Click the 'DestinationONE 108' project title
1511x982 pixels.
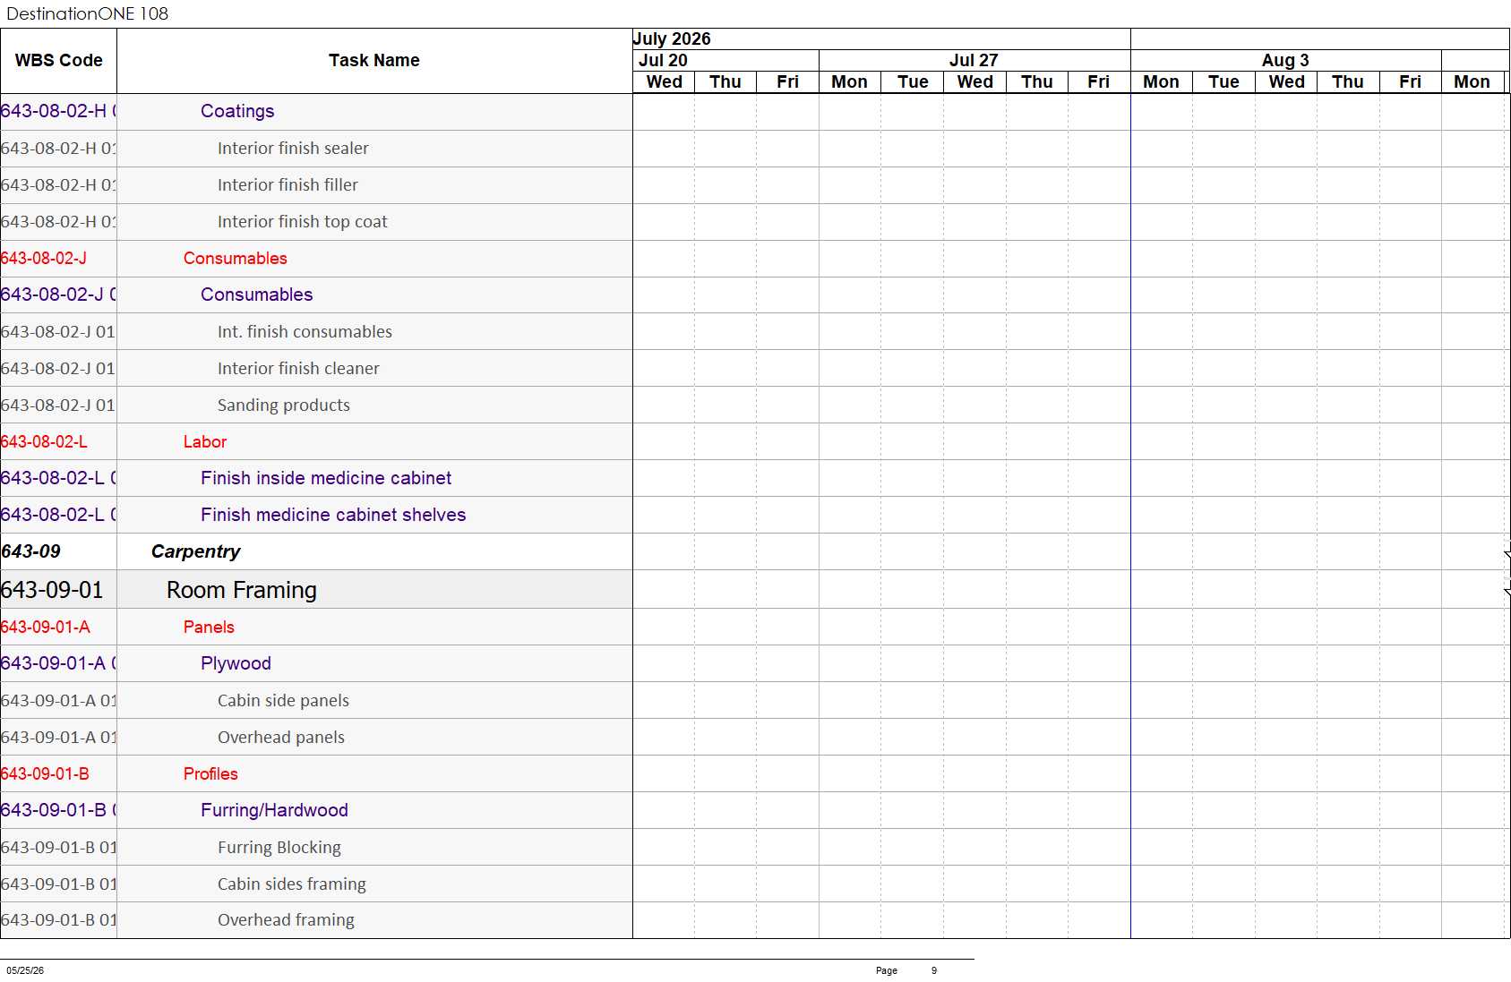[87, 13]
